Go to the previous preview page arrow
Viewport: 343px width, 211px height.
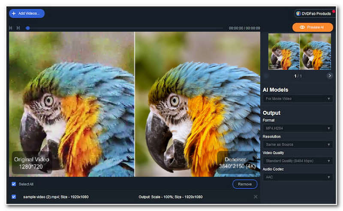(266, 76)
